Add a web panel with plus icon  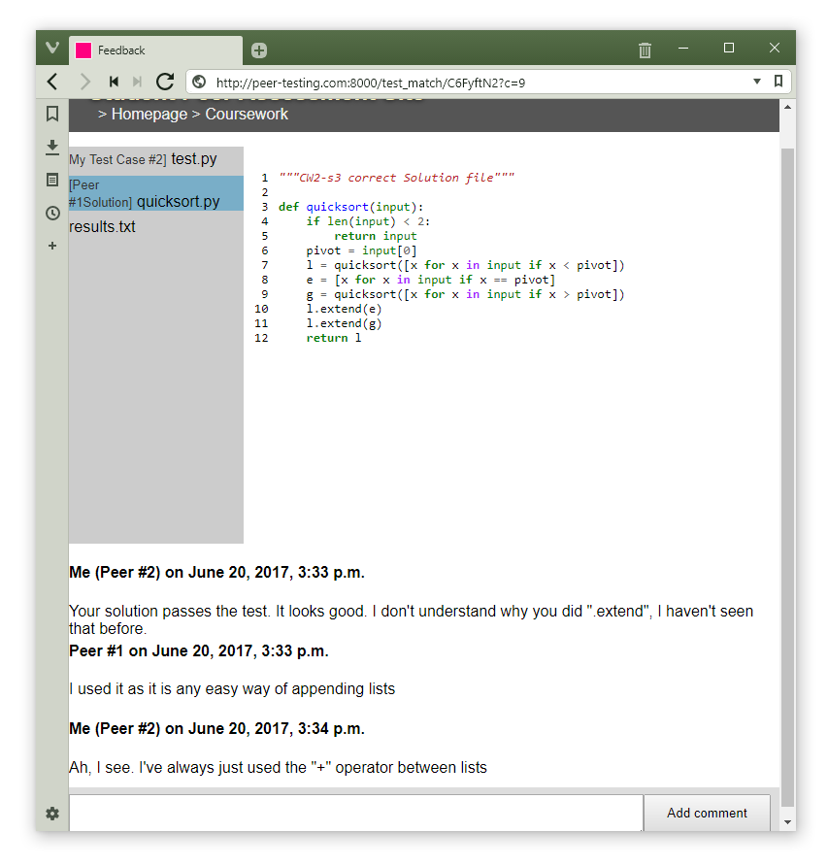point(52,246)
